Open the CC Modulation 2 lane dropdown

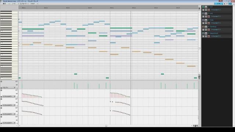coord(9,105)
